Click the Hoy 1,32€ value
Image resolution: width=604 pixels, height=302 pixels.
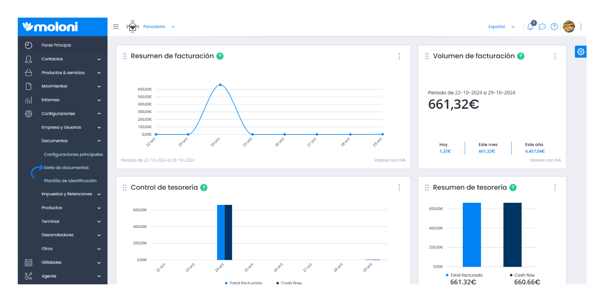445,151
